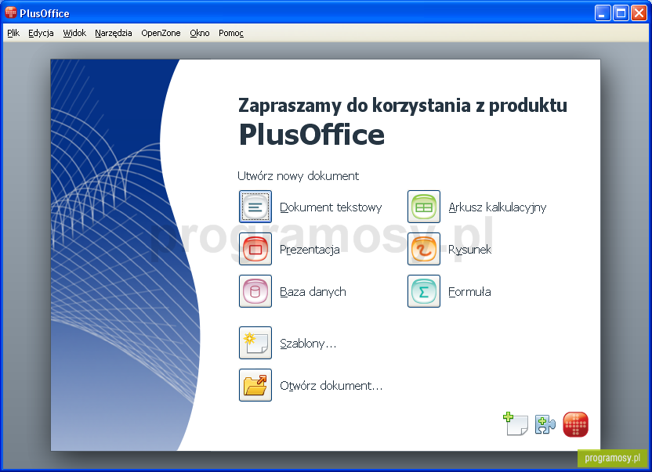Click the PlusOffice title bar application icon

tap(11, 13)
